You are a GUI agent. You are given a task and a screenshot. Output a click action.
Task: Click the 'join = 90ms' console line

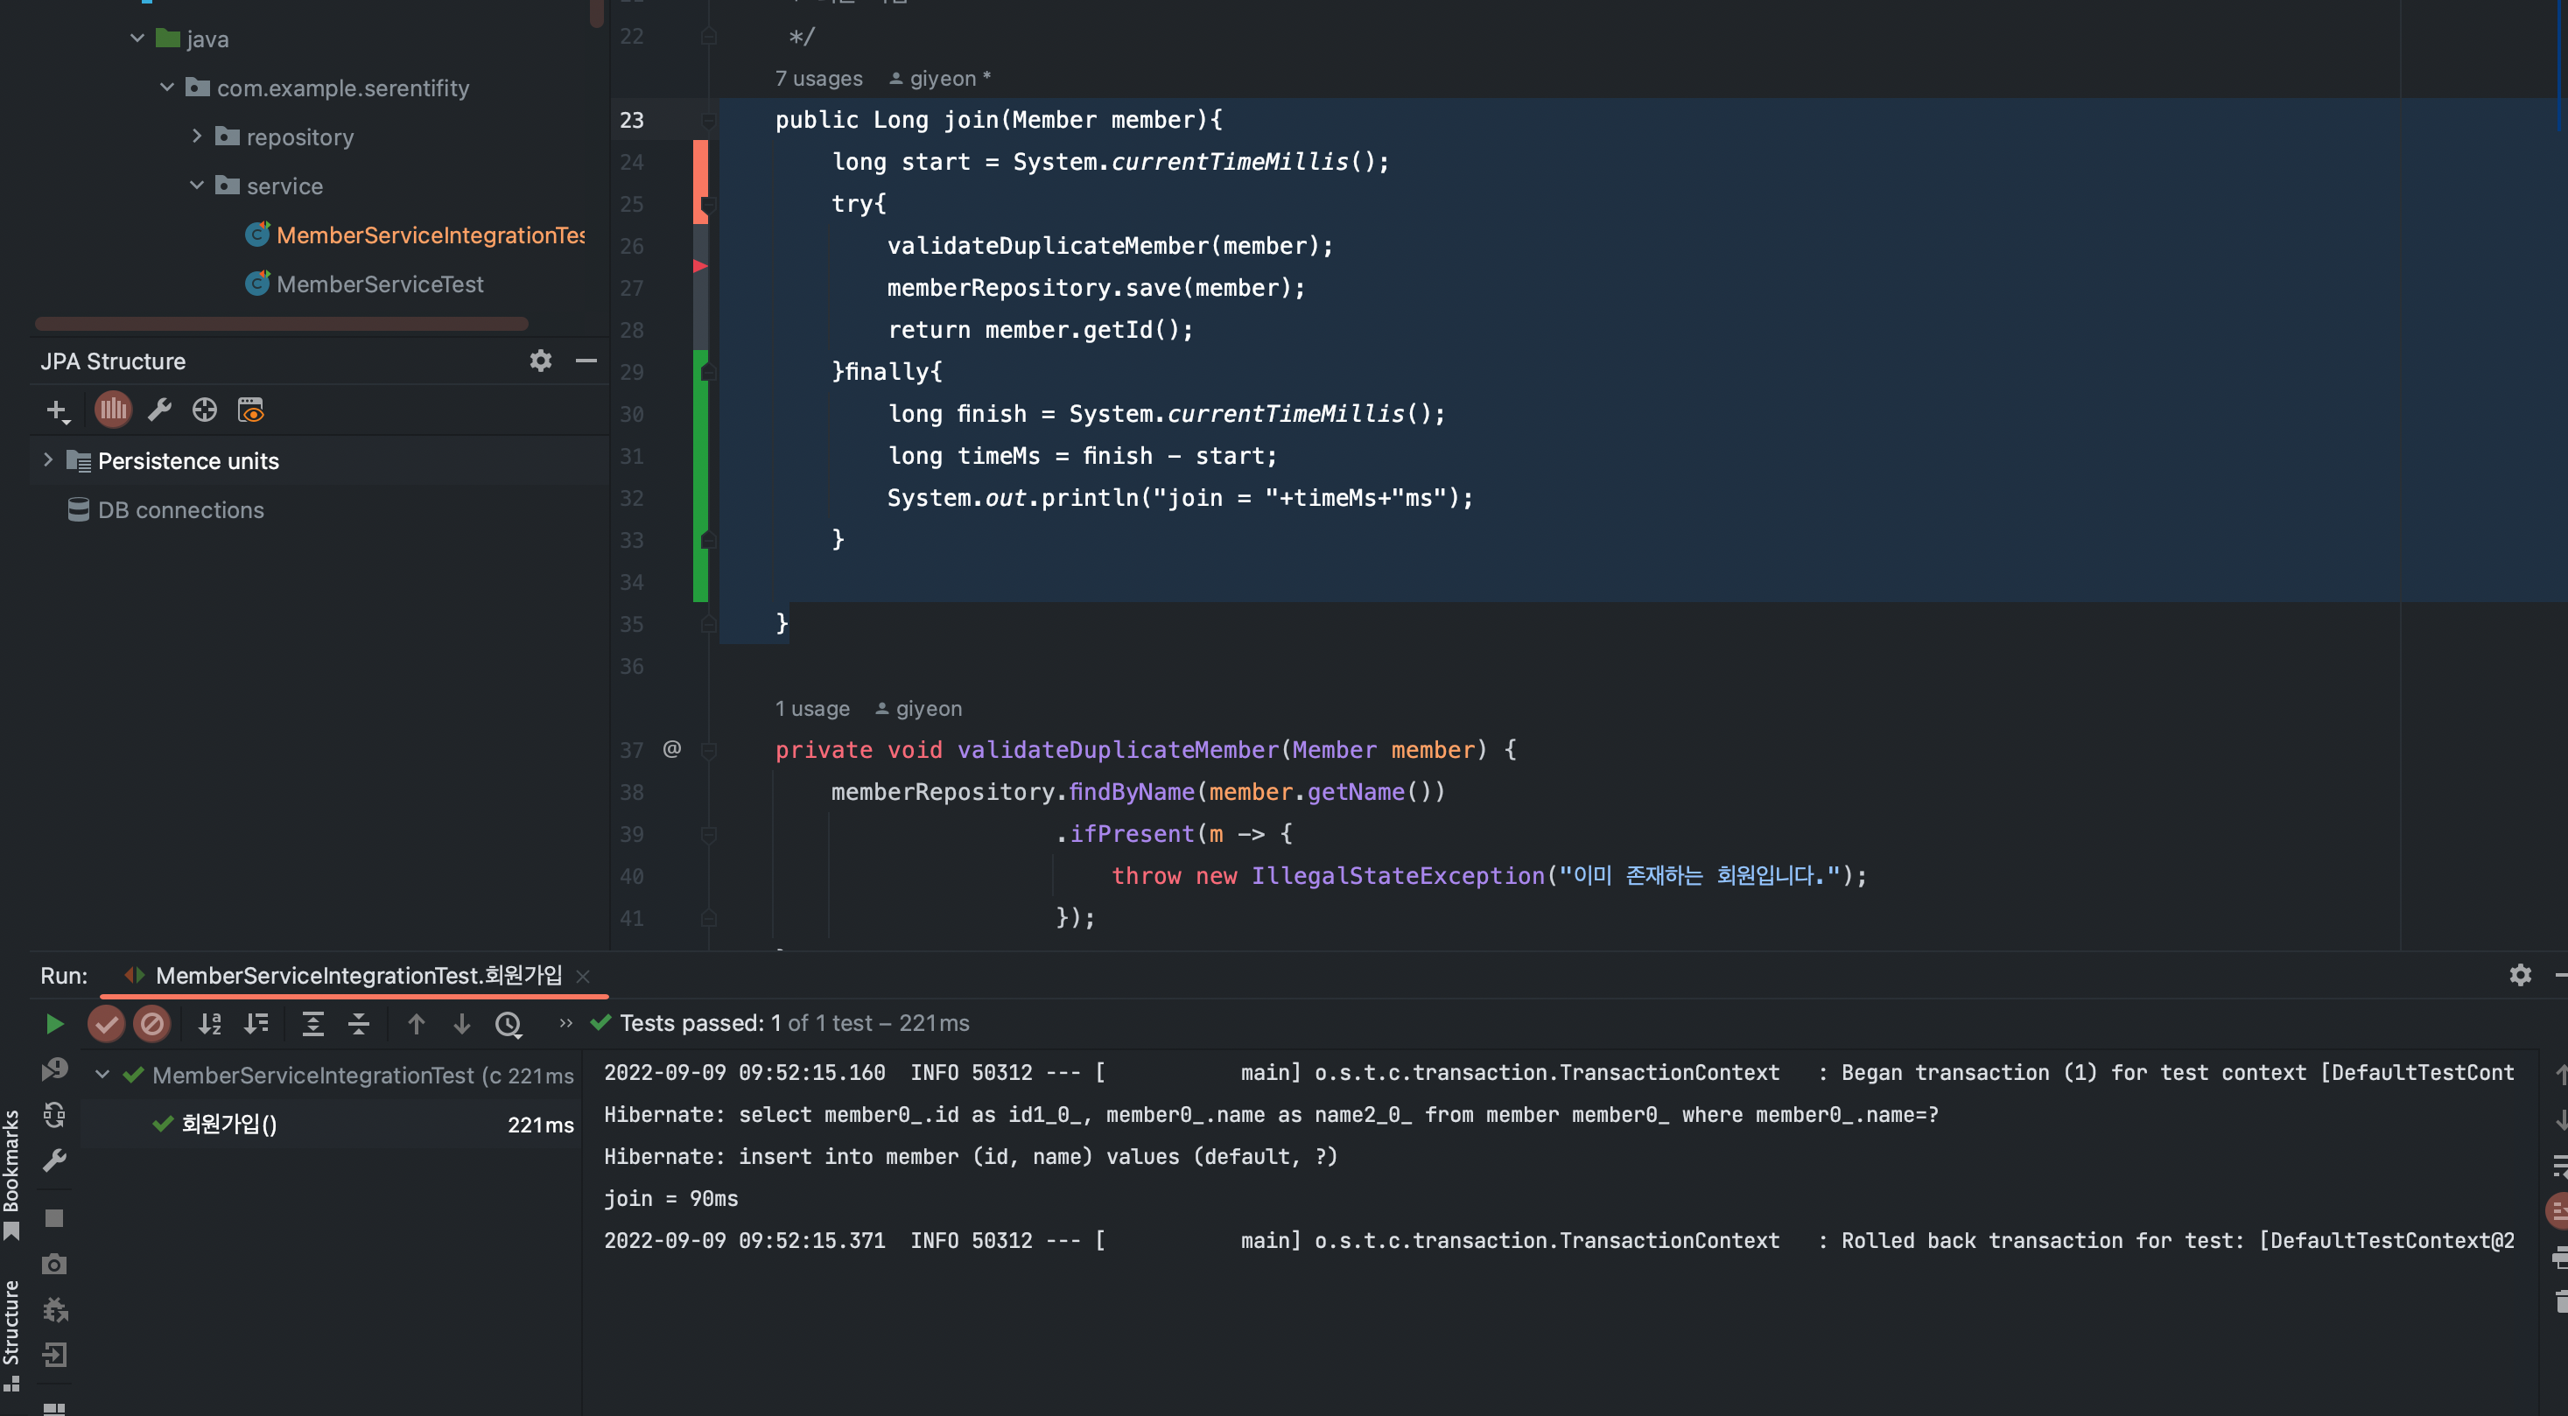coord(671,1198)
